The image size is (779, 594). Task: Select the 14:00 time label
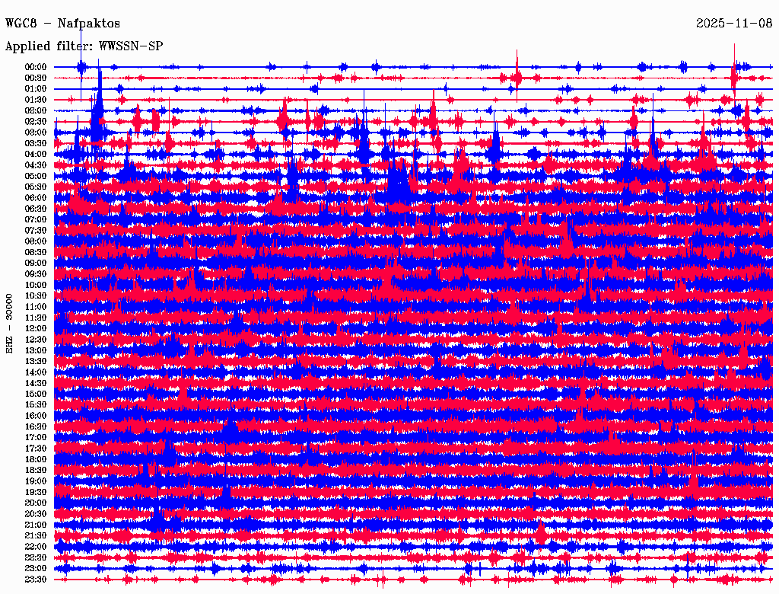point(36,372)
